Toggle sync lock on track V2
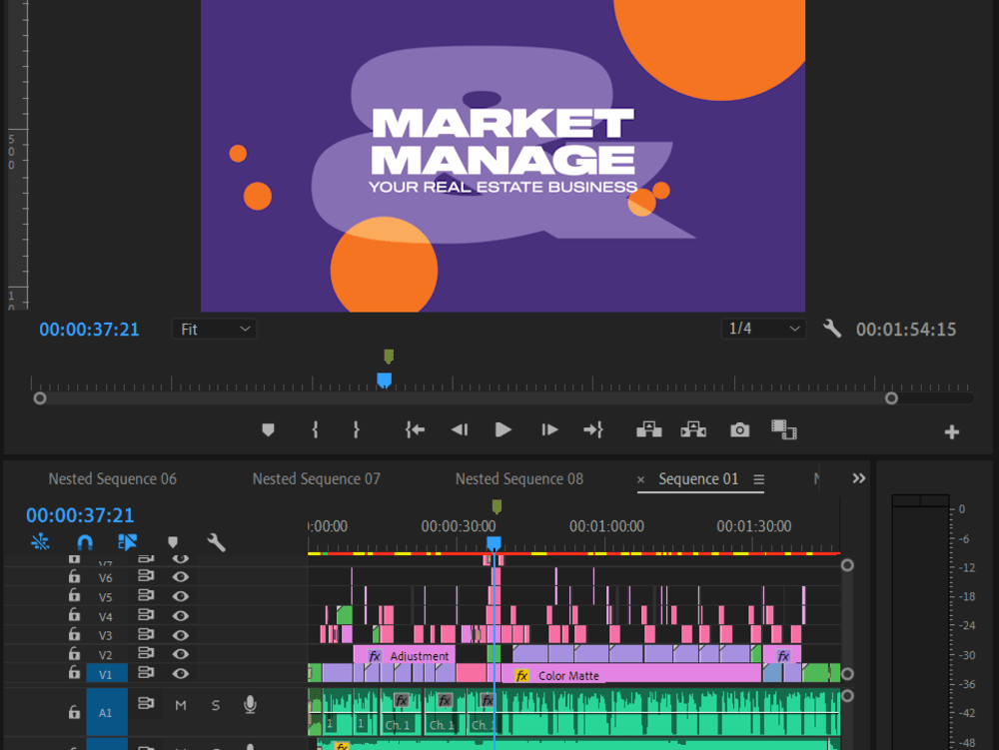This screenshot has width=999, height=750. pyautogui.click(x=146, y=652)
